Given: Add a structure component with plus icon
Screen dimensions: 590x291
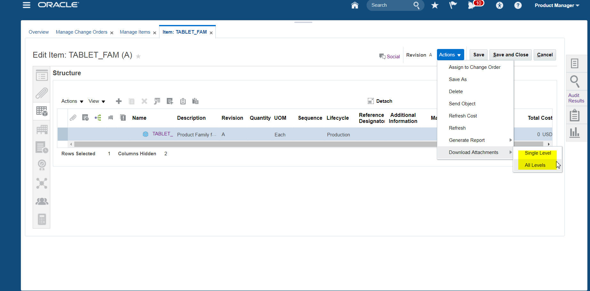Looking at the screenshot, I should tap(119, 101).
